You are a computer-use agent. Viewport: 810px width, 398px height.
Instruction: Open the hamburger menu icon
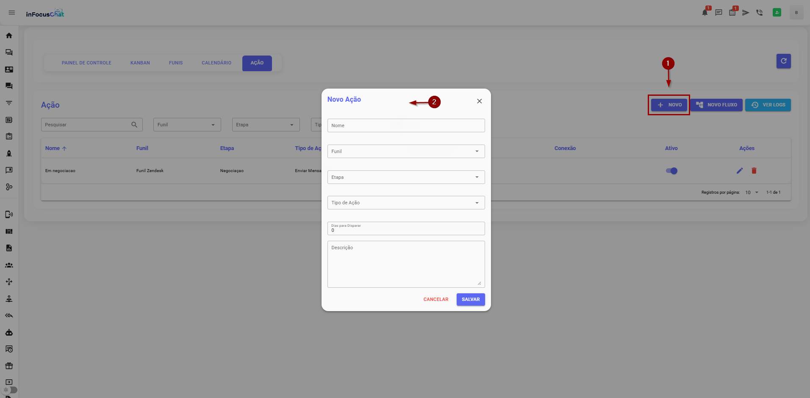click(12, 13)
